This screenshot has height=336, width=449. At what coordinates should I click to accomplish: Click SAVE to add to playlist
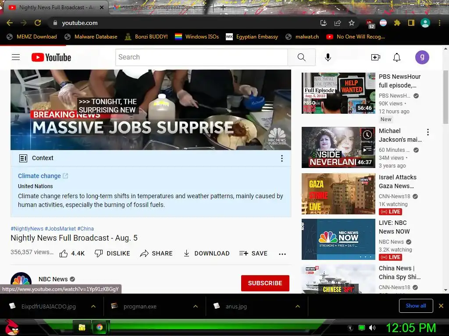pos(253,253)
